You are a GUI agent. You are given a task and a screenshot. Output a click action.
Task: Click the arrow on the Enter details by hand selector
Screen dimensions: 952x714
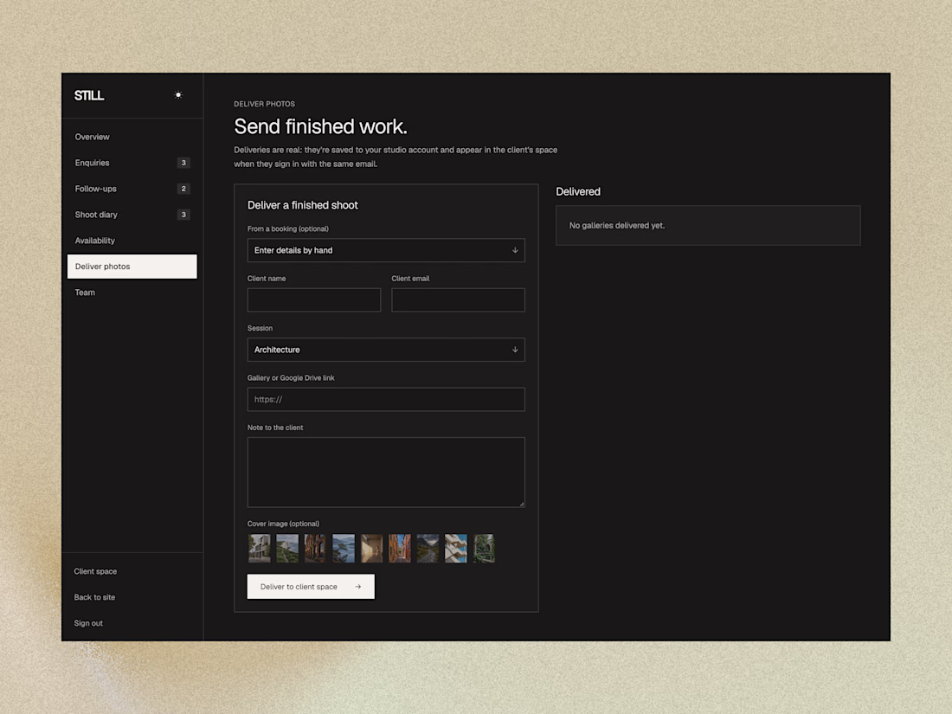515,250
